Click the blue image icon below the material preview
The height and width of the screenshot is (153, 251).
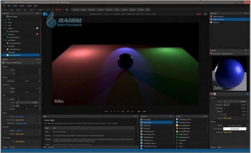[215, 94]
